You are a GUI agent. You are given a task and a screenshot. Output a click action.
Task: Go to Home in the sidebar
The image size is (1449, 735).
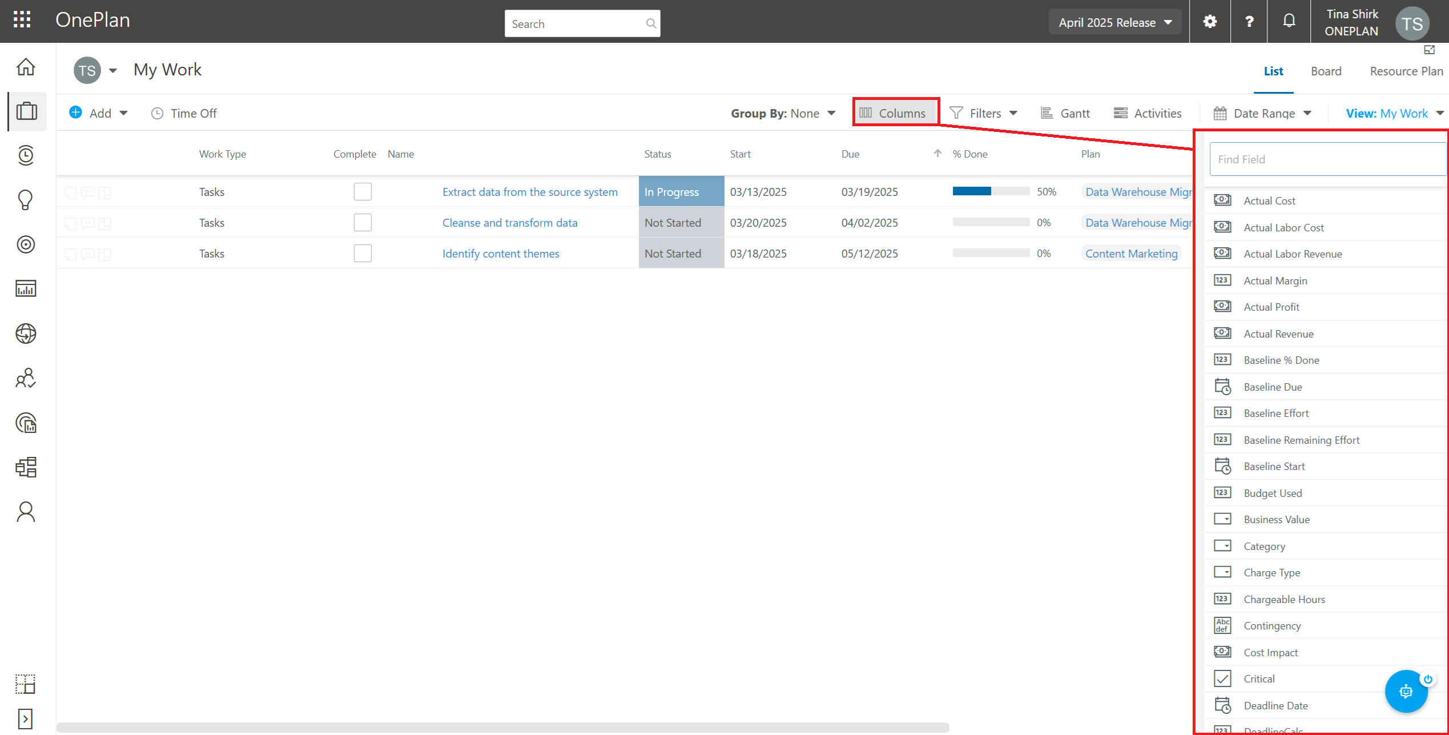point(26,67)
